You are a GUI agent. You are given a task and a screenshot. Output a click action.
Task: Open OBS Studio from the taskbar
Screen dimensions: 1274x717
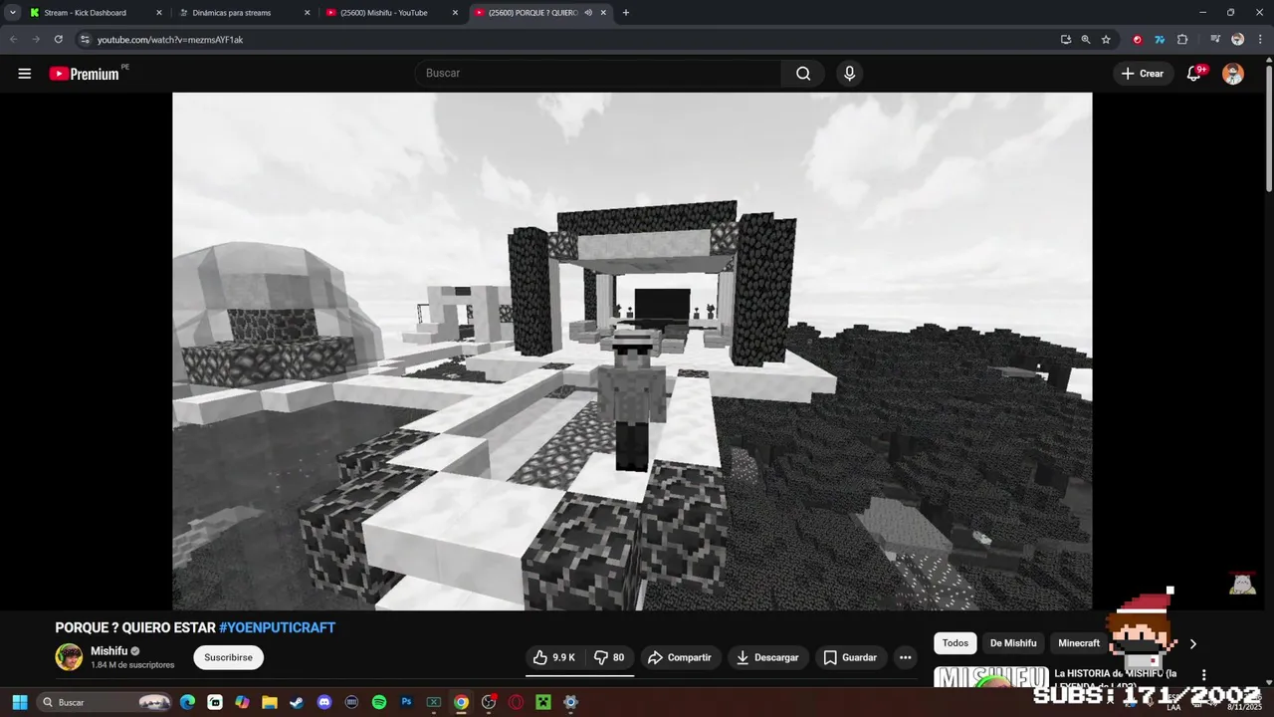pyautogui.click(x=489, y=702)
